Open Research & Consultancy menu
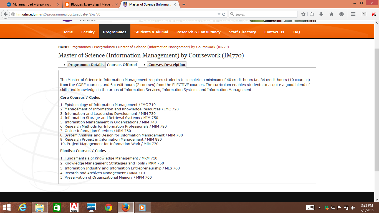This screenshot has height=213, width=379. 198,32
